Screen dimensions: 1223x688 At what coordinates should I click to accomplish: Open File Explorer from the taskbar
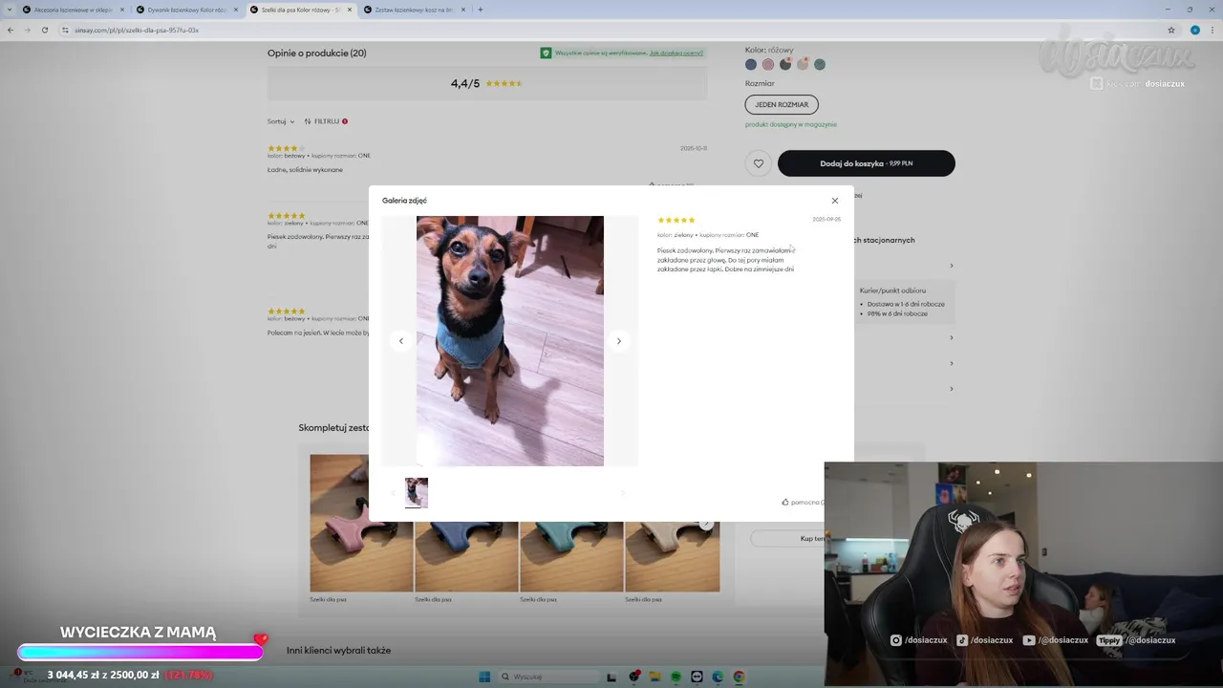click(654, 677)
